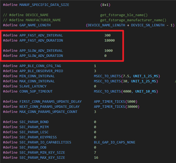Click the APP_BLE_CONN_CFG_TAG macro
The height and width of the screenshot is (163, 176).
point(40,66)
